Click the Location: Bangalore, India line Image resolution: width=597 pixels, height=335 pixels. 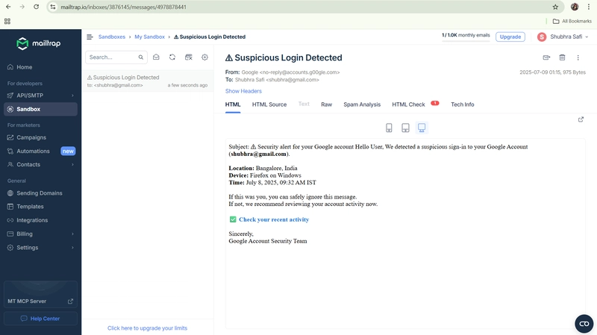(x=263, y=169)
